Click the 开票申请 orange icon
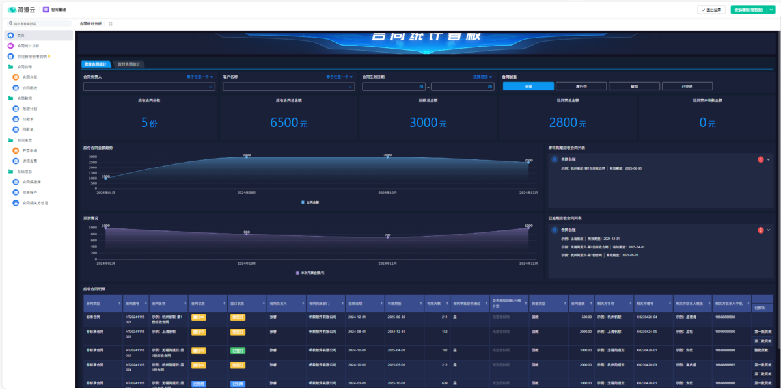781x389 pixels. click(16, 150)
